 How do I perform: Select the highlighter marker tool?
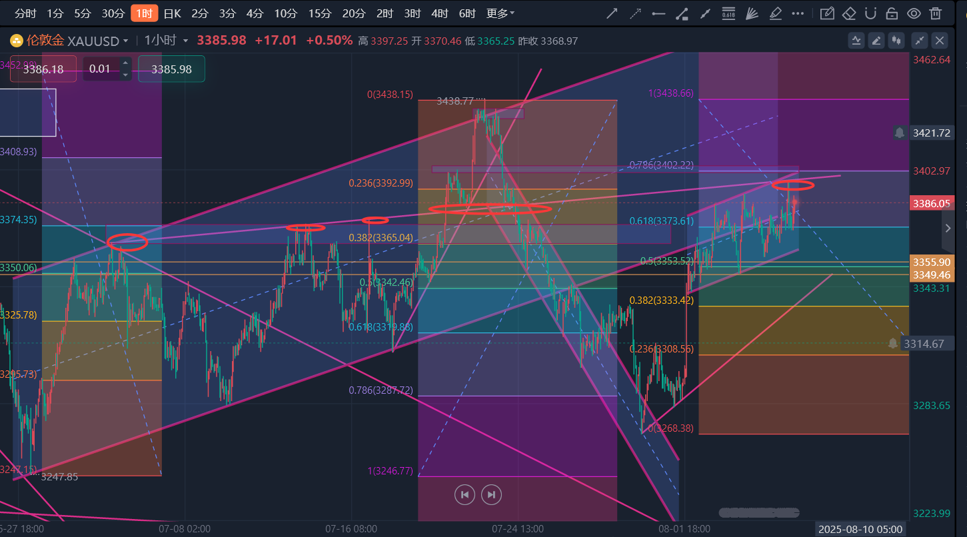[775, 13]
